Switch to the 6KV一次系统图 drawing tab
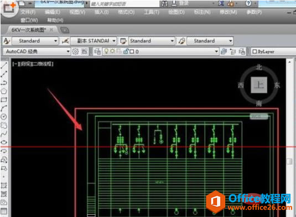Screen dimensions: 296x217 click(29, 30)
